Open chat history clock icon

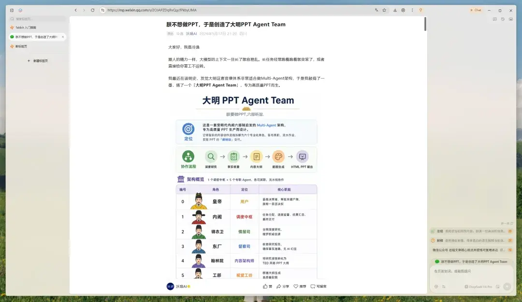click(503, 19)
